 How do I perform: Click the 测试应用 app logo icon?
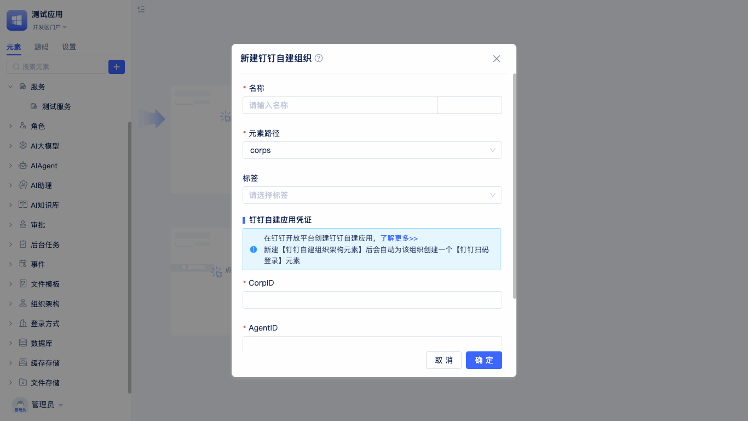[17, 20]
